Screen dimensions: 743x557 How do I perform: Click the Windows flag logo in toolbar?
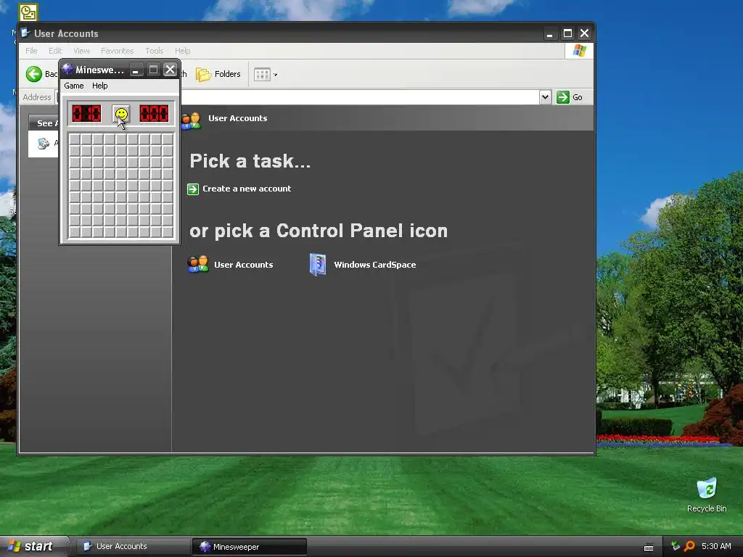579,51
